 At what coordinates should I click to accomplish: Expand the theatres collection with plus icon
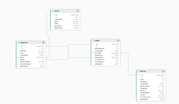43,43
